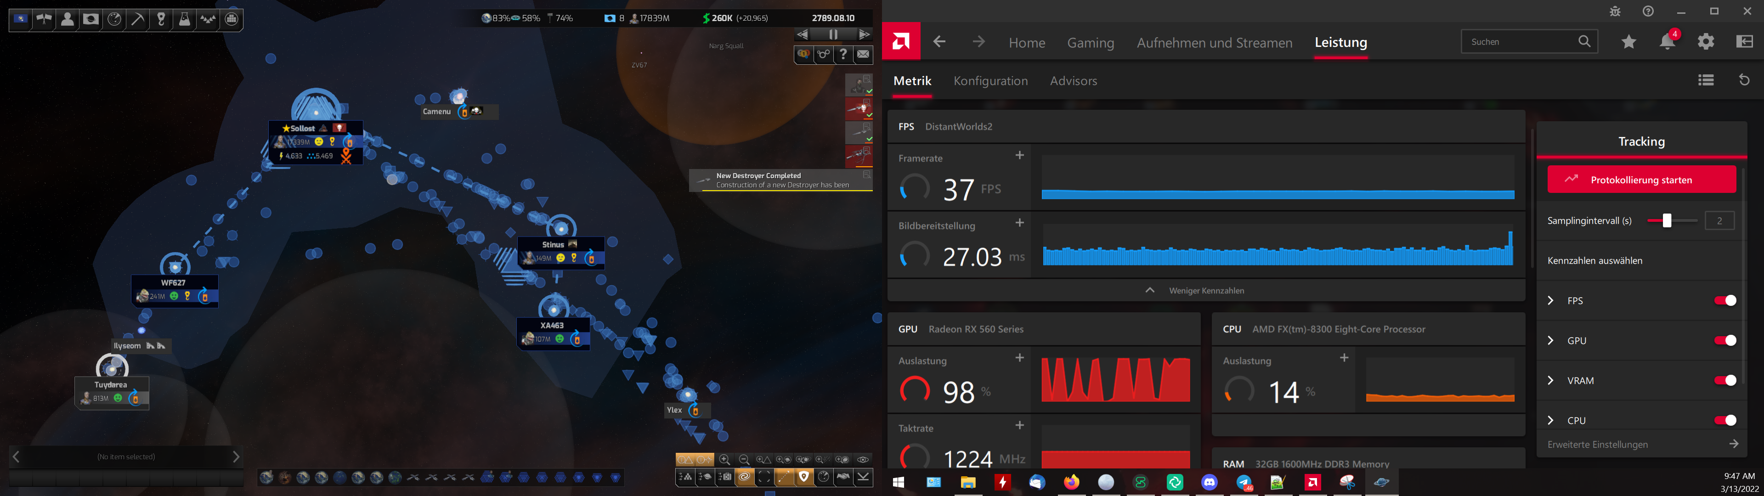Expand the VRAM tracking section chevron
Screen dimensions: 1764x496
pyautogui.click(x=1551, y=380)
